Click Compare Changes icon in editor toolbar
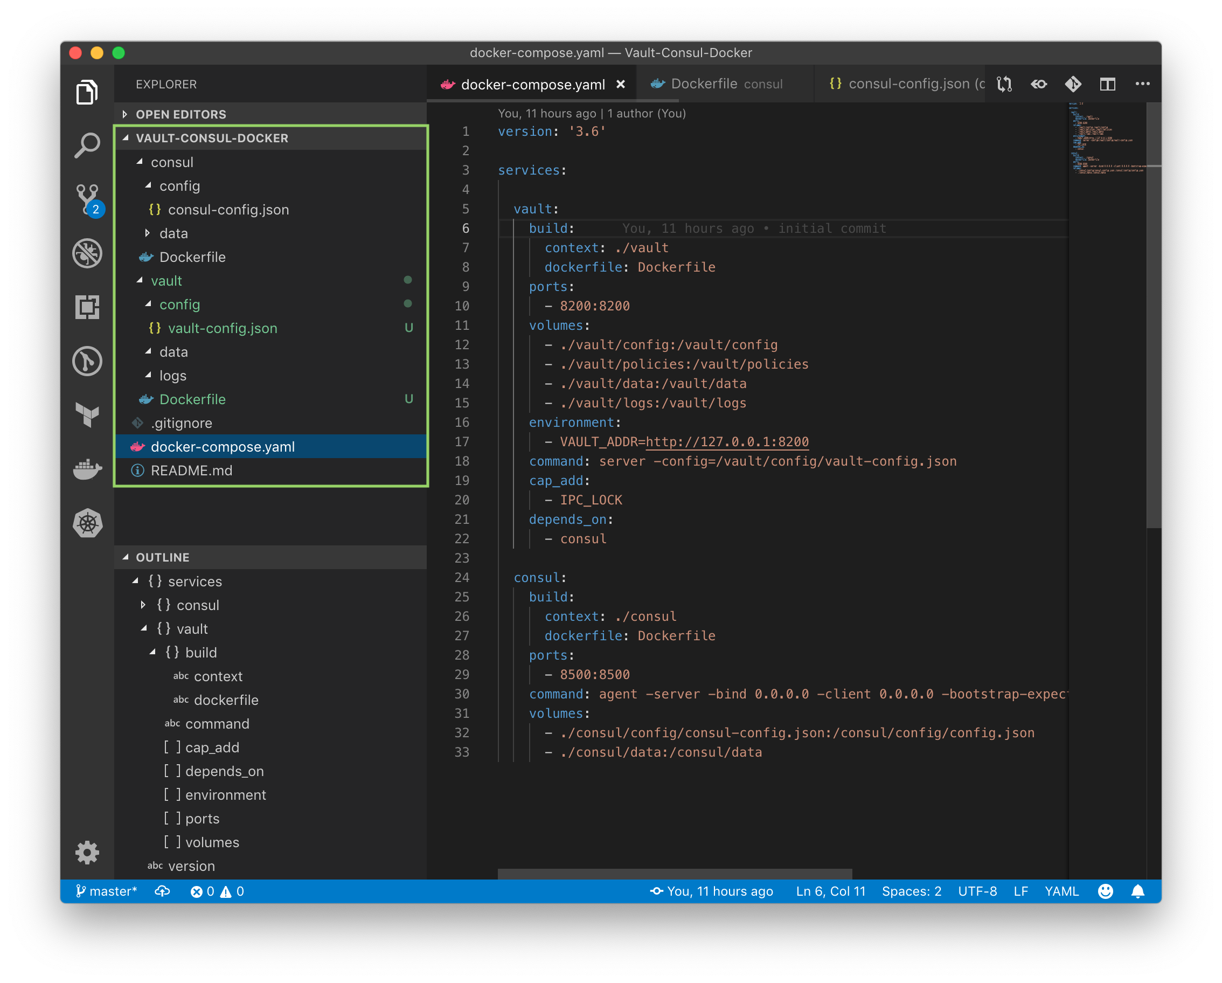Viewport: 1222px width, 983px height. (x=1004, y=84)
